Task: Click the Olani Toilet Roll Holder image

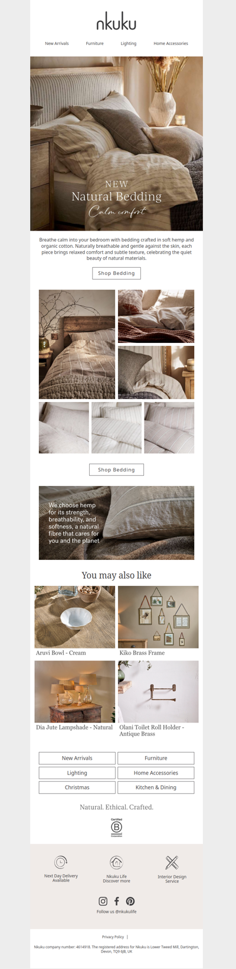Action: coord(158,692)
